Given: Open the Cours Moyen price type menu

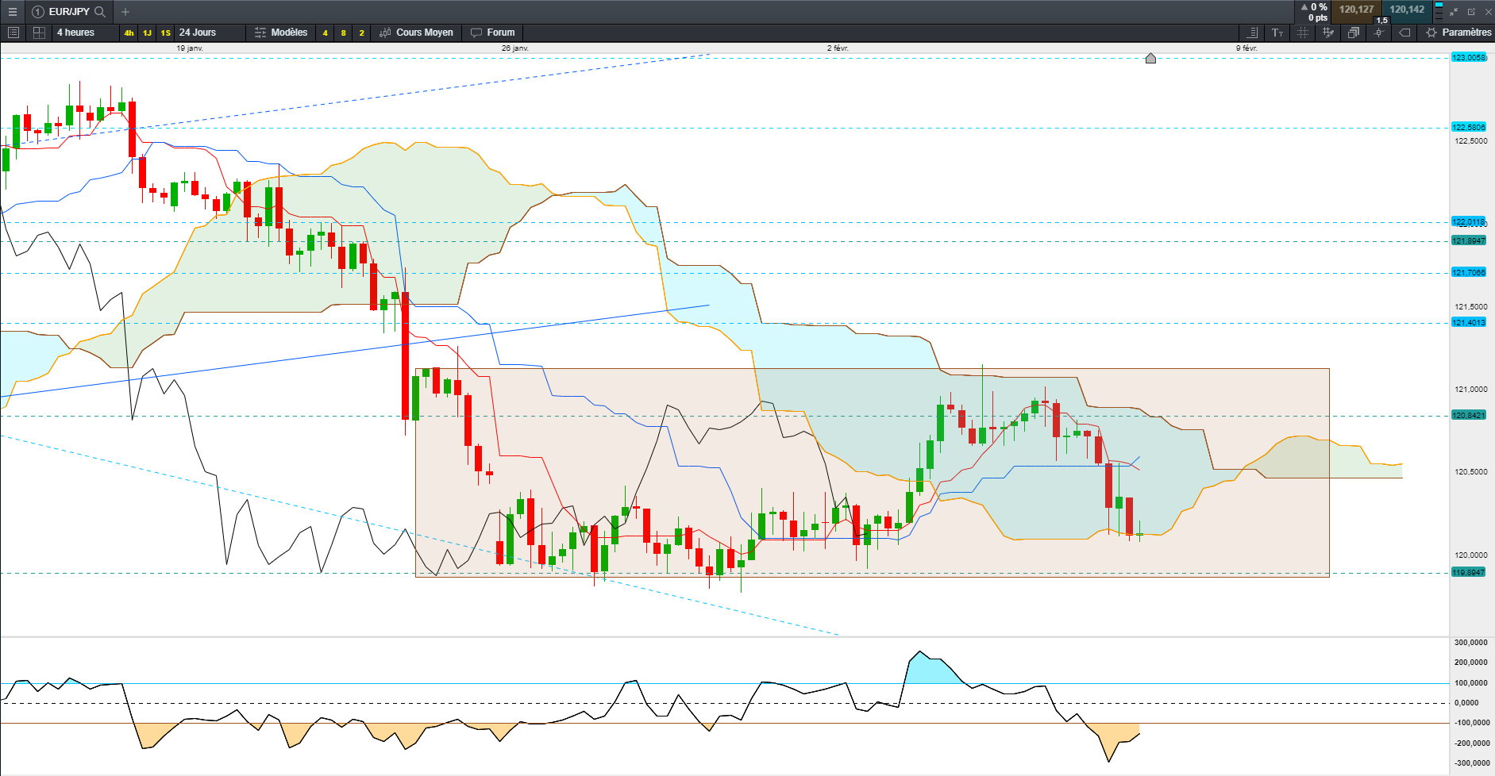Looking at the screenshot, I should click(x=416, y=33).
